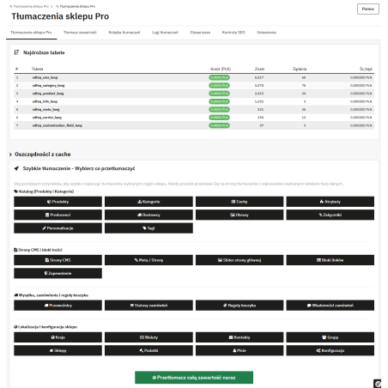Click the Atrybuty button
Image resolution: width=388 pixels, height=388 pixels.
330,202
